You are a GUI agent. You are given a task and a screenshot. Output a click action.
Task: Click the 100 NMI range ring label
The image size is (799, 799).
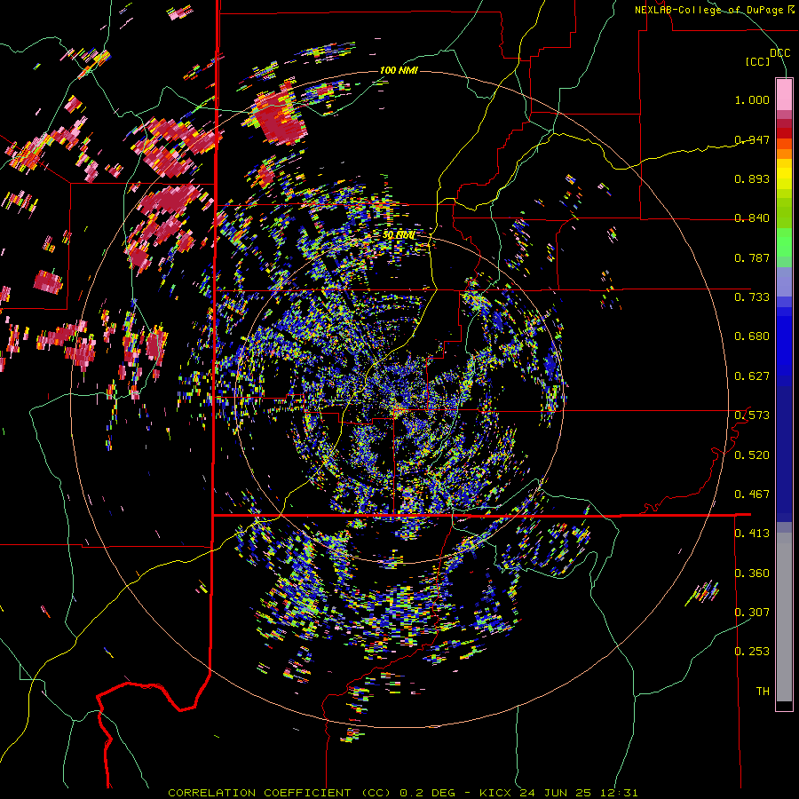point(399,70)
